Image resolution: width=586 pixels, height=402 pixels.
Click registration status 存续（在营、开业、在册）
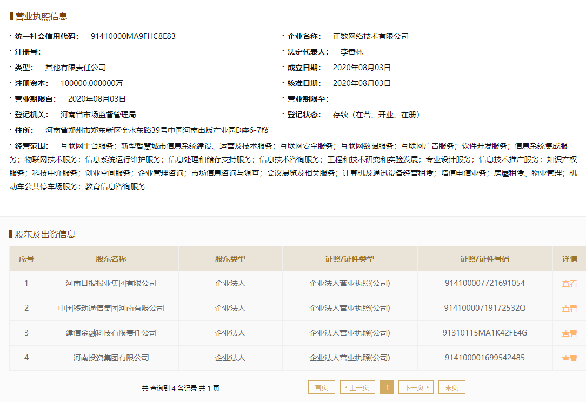[x=376, y=115]
